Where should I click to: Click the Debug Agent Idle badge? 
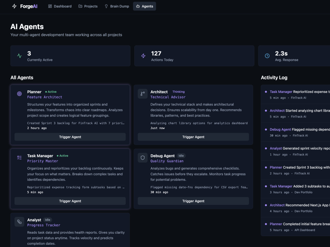coord(181,156)
